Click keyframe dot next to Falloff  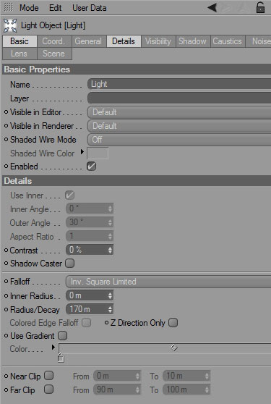pyautogui.click(x=7, y=282)
